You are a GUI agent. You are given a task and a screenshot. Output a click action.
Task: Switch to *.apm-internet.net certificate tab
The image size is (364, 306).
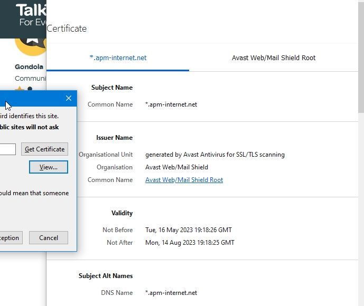(x=118, y=58)
